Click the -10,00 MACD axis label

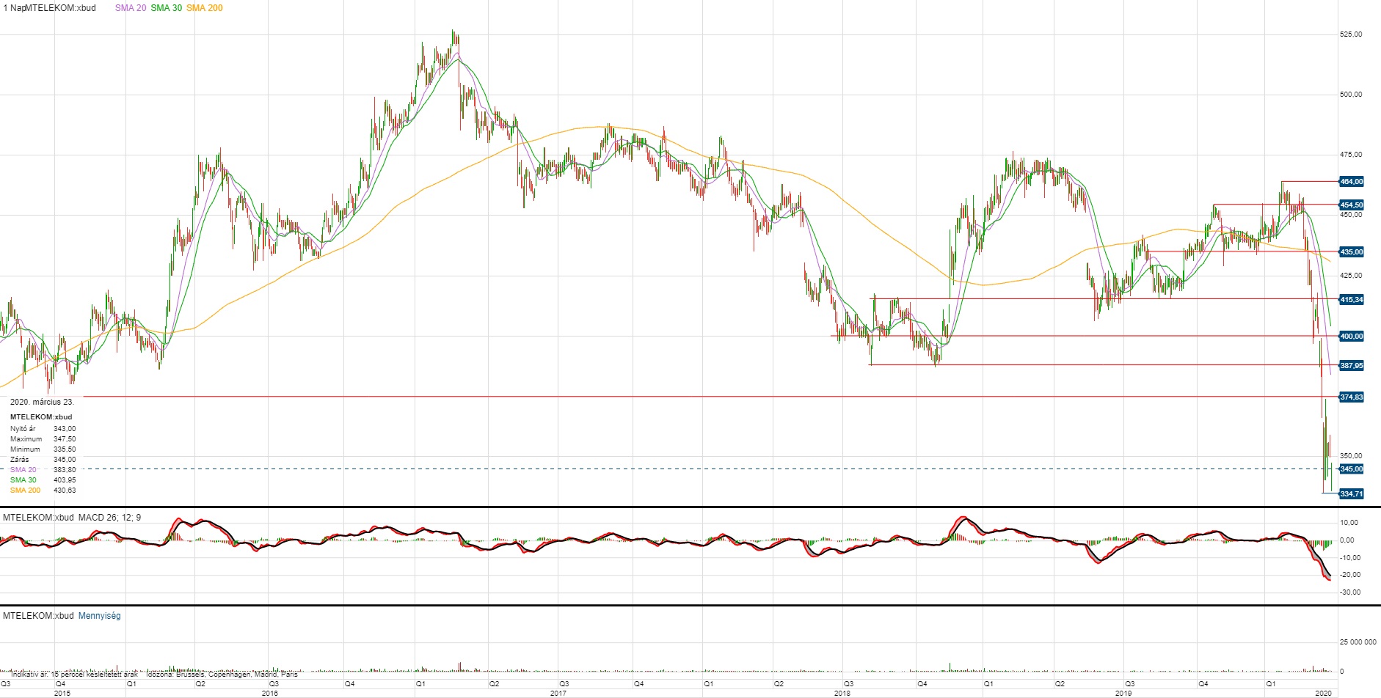[x=1349, y=558]
